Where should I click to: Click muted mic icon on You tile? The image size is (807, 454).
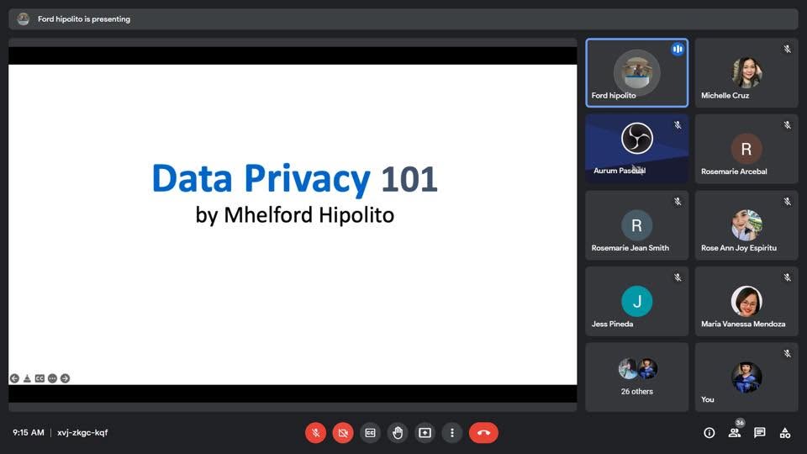click(x=787, y=354)
